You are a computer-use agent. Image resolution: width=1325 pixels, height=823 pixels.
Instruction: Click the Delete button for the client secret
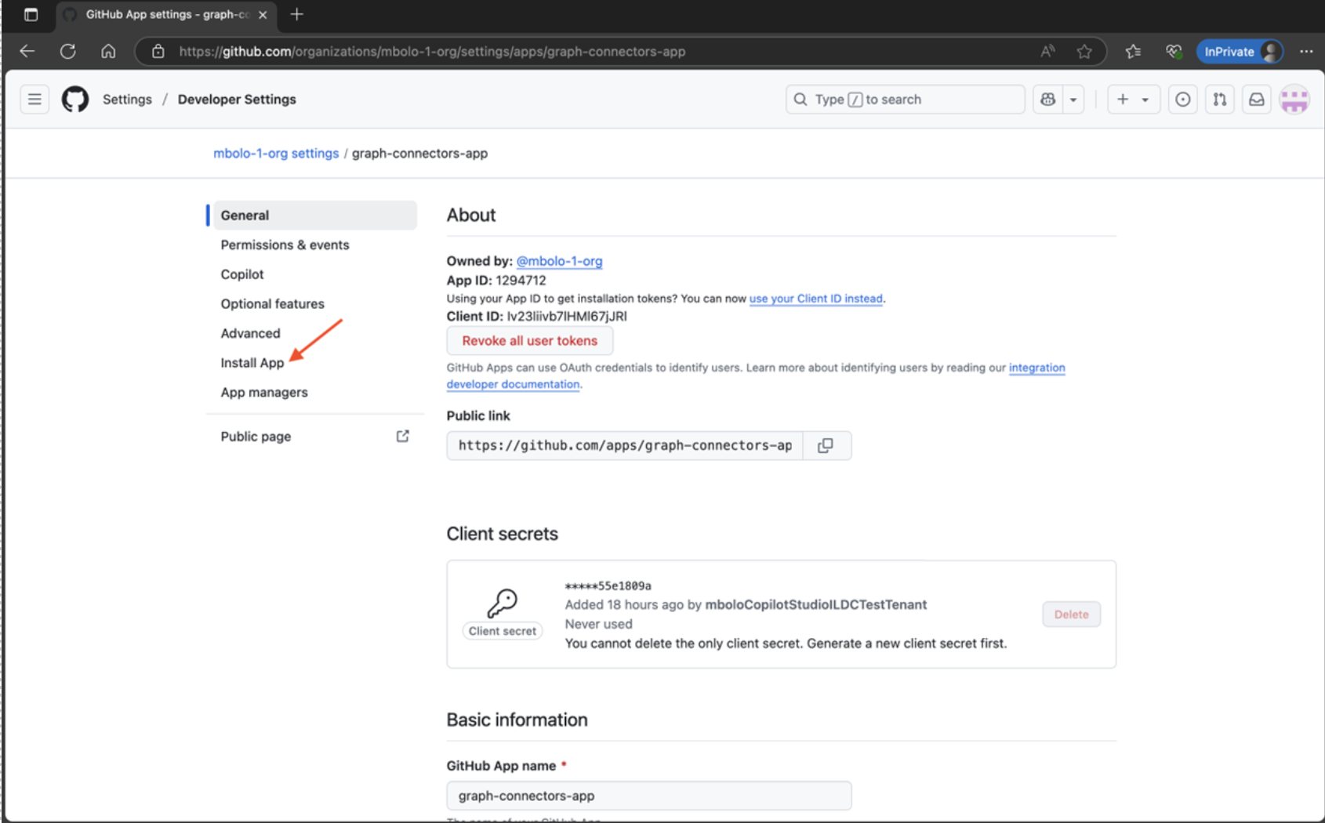click(x=1071, y=614)
